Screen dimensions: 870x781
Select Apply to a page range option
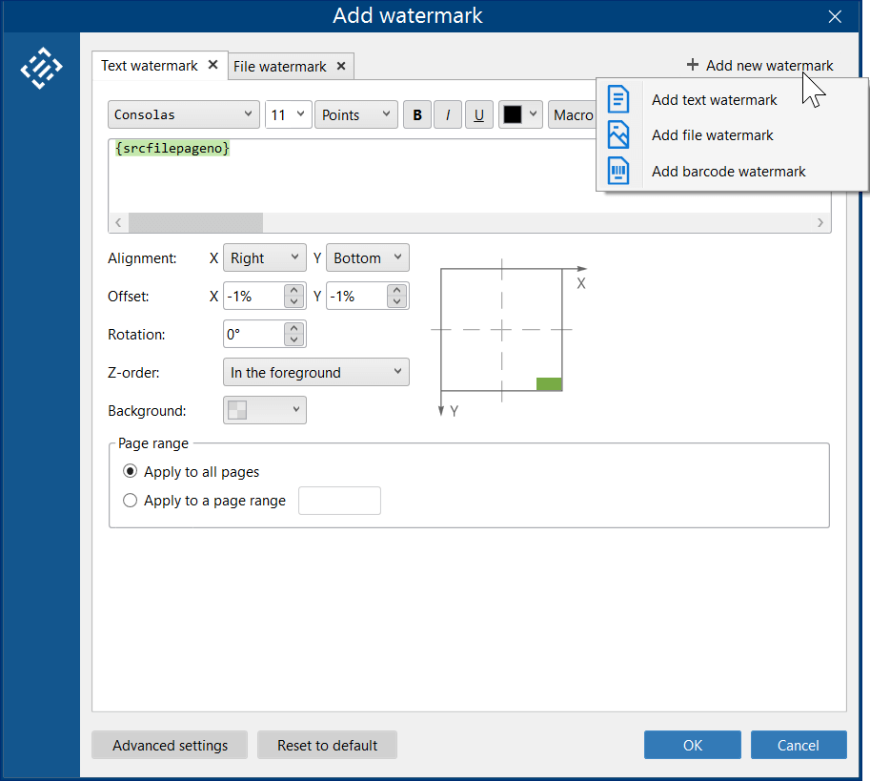click(x=130, y=501)
